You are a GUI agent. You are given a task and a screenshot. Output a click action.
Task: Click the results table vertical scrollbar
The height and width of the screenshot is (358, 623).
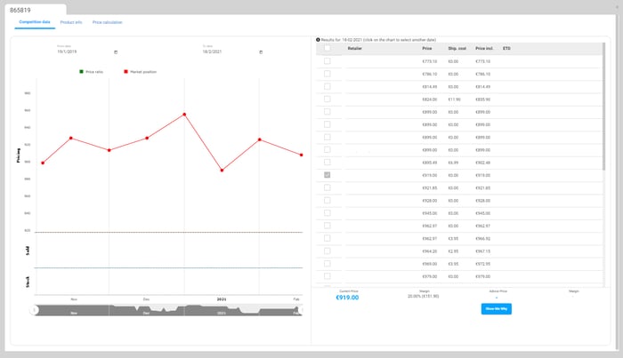(604, 107)
